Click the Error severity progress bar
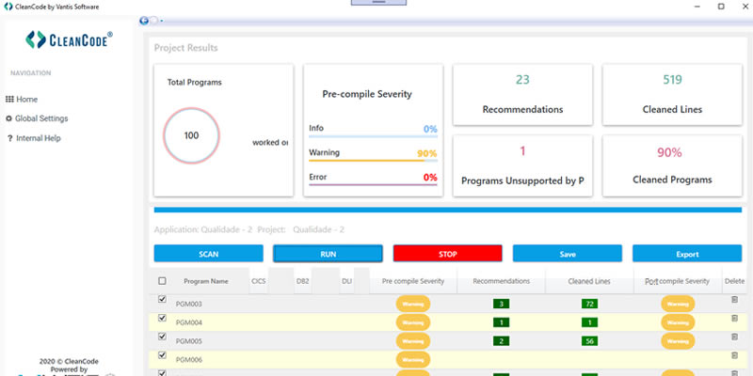 [373, 184]
